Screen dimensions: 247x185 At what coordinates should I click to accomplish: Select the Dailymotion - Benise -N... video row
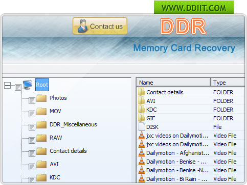click(x=191, y=170)
